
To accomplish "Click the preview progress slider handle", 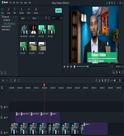I will [x=88, y=67].
